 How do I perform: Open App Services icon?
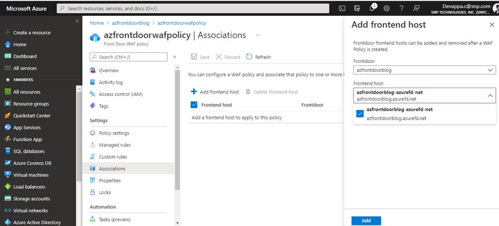[8, 127]
